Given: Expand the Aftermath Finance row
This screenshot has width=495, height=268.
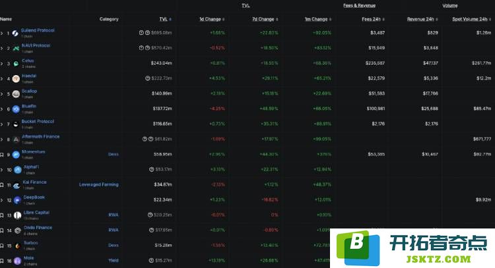Looking at the screenshot, I should tap(1, 139).
